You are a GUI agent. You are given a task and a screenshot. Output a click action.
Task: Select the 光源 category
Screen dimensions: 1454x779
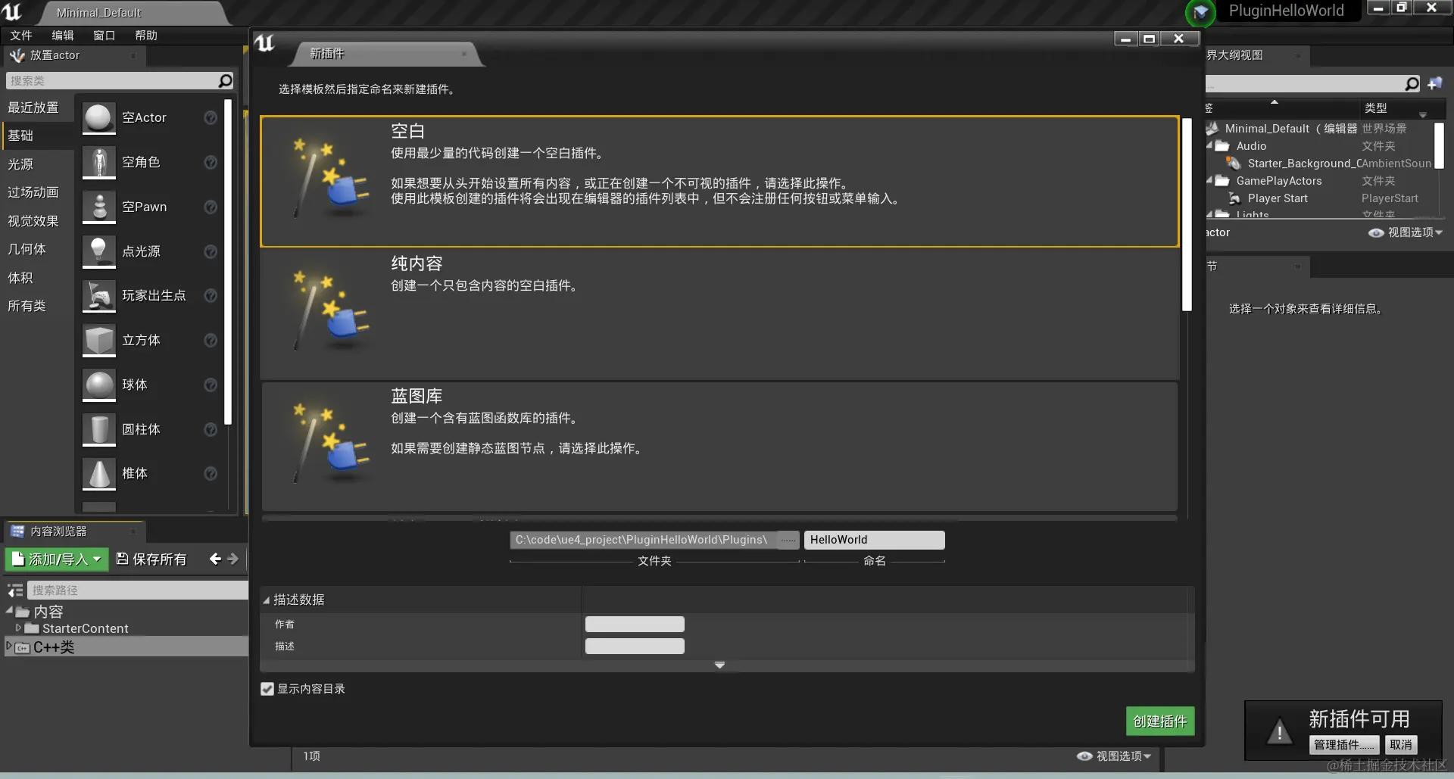[37, 164]
